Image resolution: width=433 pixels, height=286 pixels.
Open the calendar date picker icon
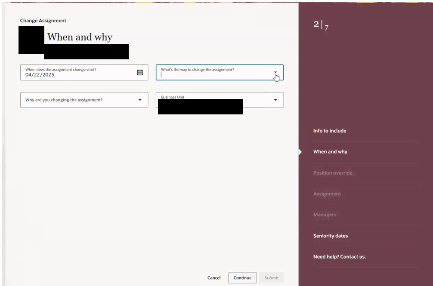pos(140,72)
